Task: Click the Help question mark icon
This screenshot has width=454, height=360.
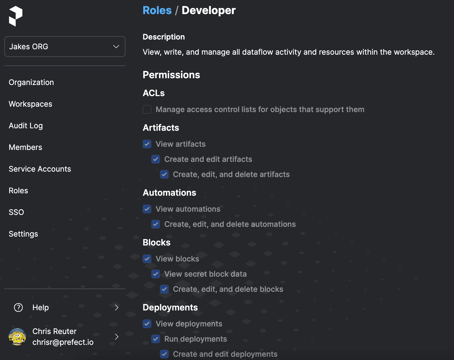Action: [x=18, y=307]
